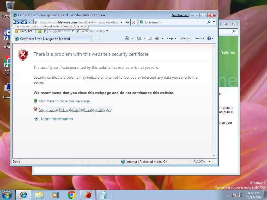Open the Tools menu
Image resolution: width=267 pixels, height=200 pixels.
coord(199,38)
